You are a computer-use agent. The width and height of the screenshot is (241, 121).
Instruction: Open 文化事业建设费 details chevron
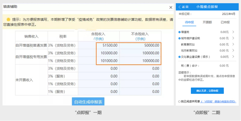233,56
